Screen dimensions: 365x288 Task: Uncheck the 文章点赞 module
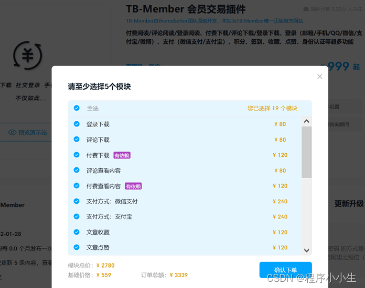77,247
